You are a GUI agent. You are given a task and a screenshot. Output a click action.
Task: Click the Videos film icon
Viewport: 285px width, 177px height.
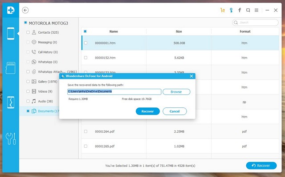point(34,91)
